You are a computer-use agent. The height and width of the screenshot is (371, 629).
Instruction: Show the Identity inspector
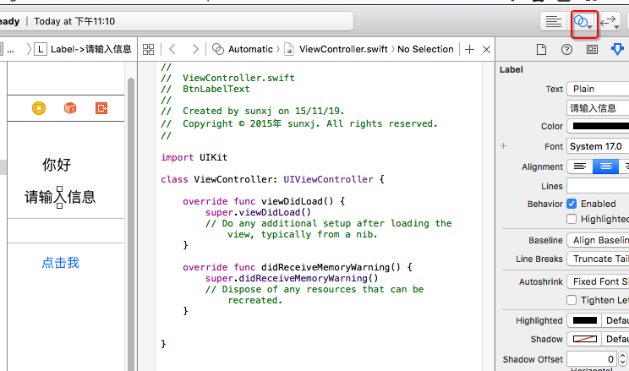592,49
